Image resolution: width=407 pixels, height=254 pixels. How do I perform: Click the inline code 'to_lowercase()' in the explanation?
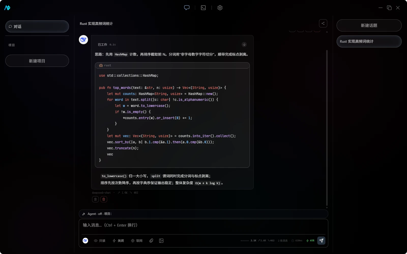(114, 176)
